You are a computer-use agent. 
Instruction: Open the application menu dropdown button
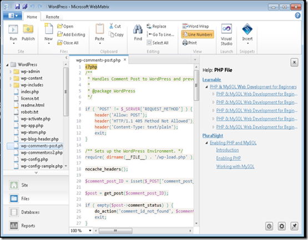(12, 16)
